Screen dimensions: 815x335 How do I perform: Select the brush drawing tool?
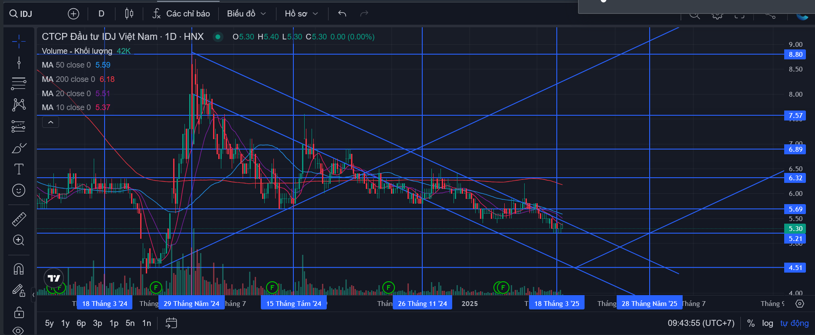pos(19,148)
